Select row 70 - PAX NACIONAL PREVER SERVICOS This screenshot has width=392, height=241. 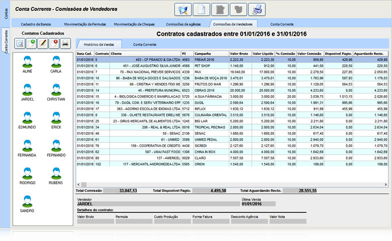(232, 72)
